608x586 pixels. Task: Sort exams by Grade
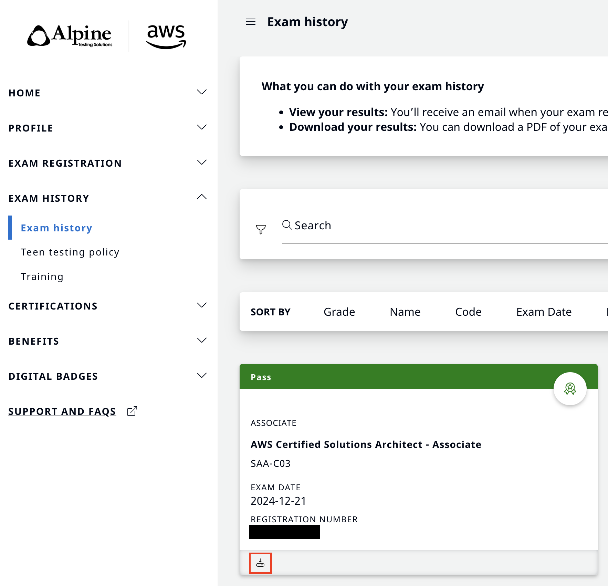339,312
